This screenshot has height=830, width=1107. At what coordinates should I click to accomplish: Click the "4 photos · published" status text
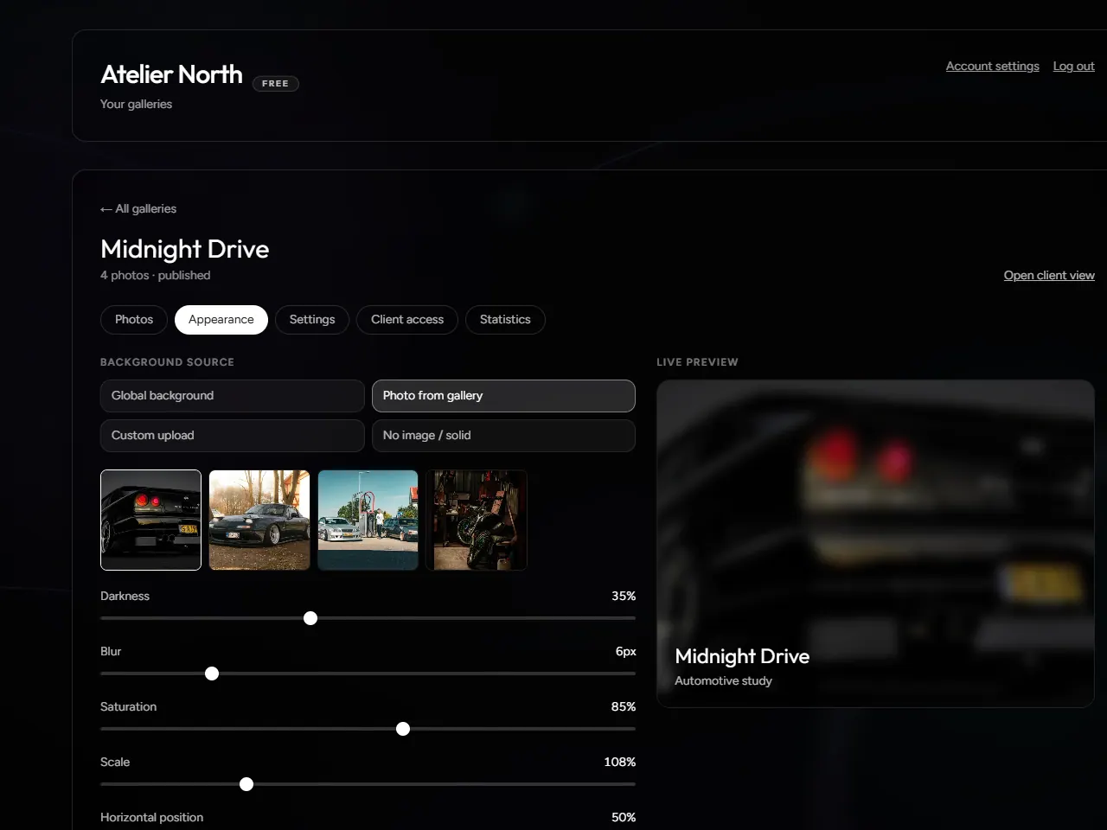156,275
